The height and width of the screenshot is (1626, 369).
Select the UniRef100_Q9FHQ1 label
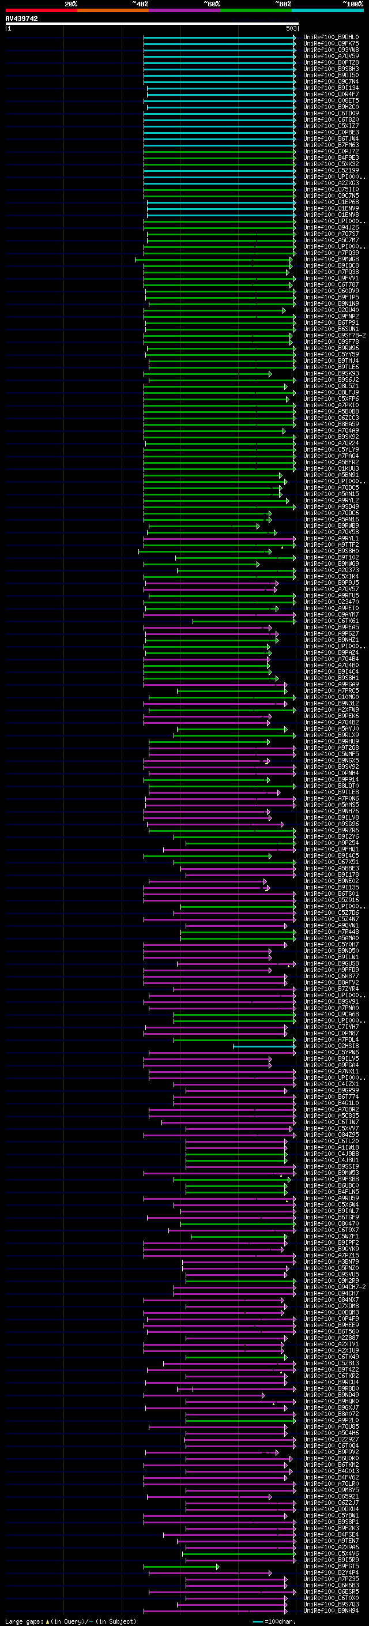[330, 850]
